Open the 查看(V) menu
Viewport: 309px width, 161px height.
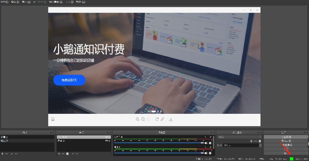pyautogui.click(x=26, y=2)
